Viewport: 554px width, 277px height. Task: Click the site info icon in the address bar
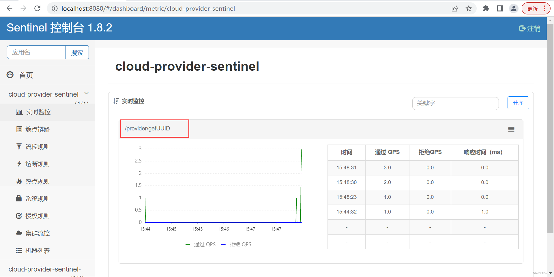click(55, 9)
